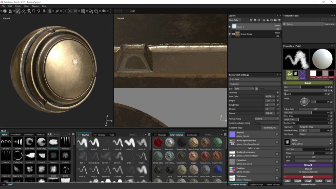Select the stencil properties icon
Image resolution: width=336 pixels, height=189 pixels.
pyautogui.click(x=302, y=74)
